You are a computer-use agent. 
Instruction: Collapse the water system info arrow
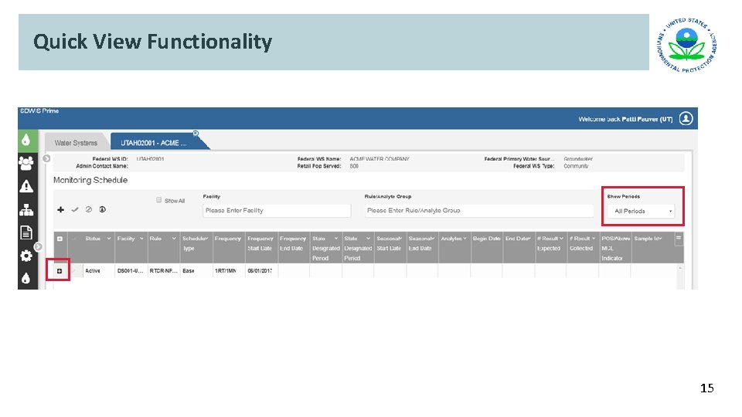46,158
